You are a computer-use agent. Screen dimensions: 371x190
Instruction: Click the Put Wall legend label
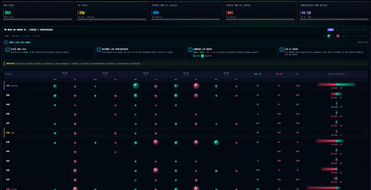(36, 36)
